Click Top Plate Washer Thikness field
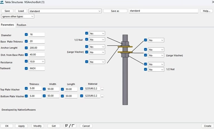 click(x=35, y=88)
